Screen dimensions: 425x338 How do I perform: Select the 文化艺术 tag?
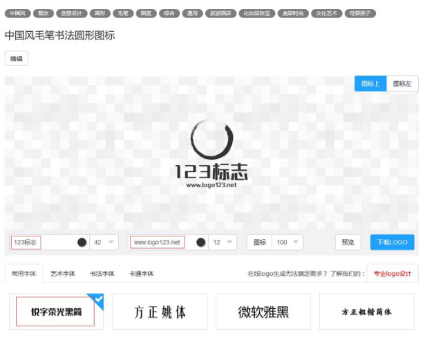coord(327,13)
